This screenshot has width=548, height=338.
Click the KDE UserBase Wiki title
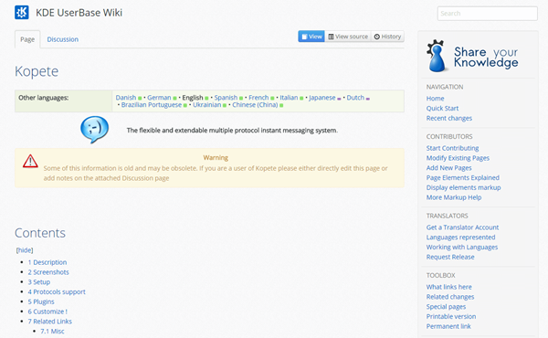(79, 13)
